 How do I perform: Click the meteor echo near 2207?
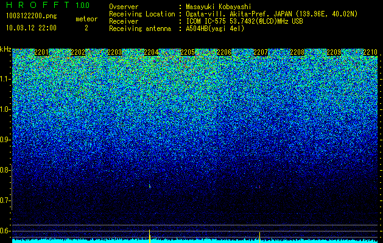(x=259, y=187)
